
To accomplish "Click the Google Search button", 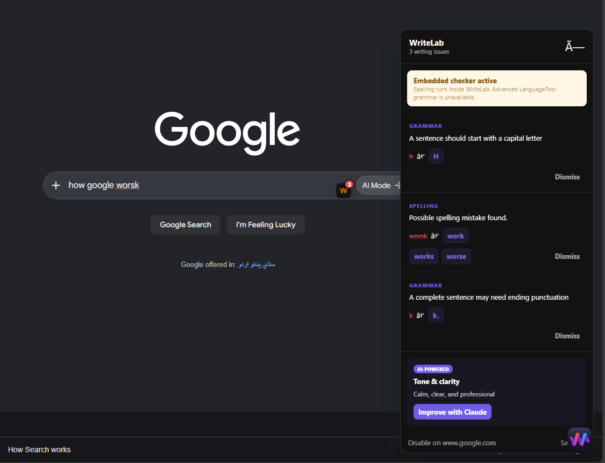I will [x=186, y=225].
